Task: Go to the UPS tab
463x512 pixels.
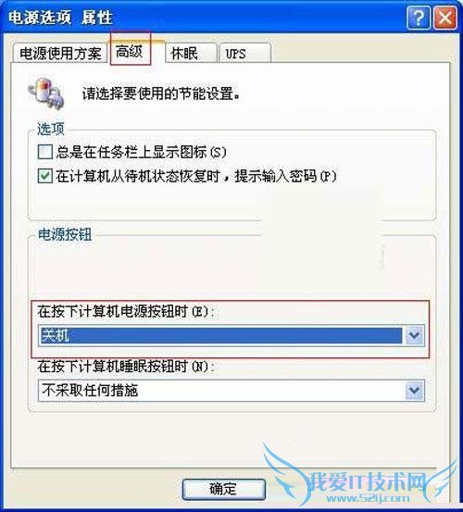Action: [x=244, y=53]
